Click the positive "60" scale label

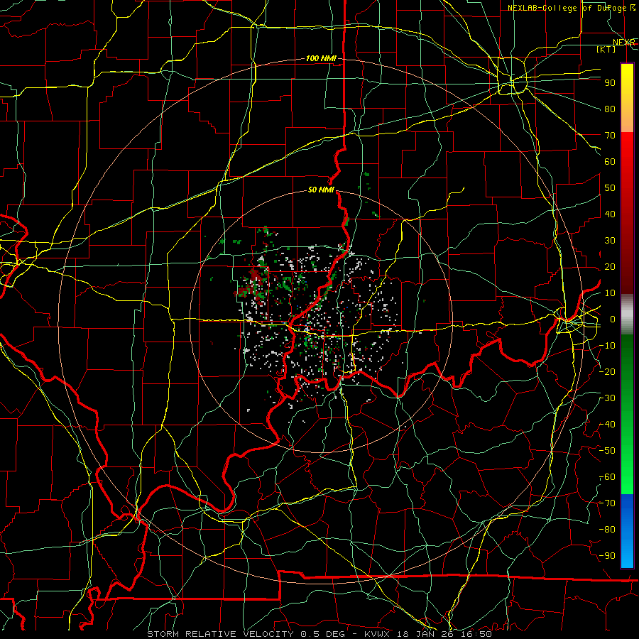[x=610, y=161]
